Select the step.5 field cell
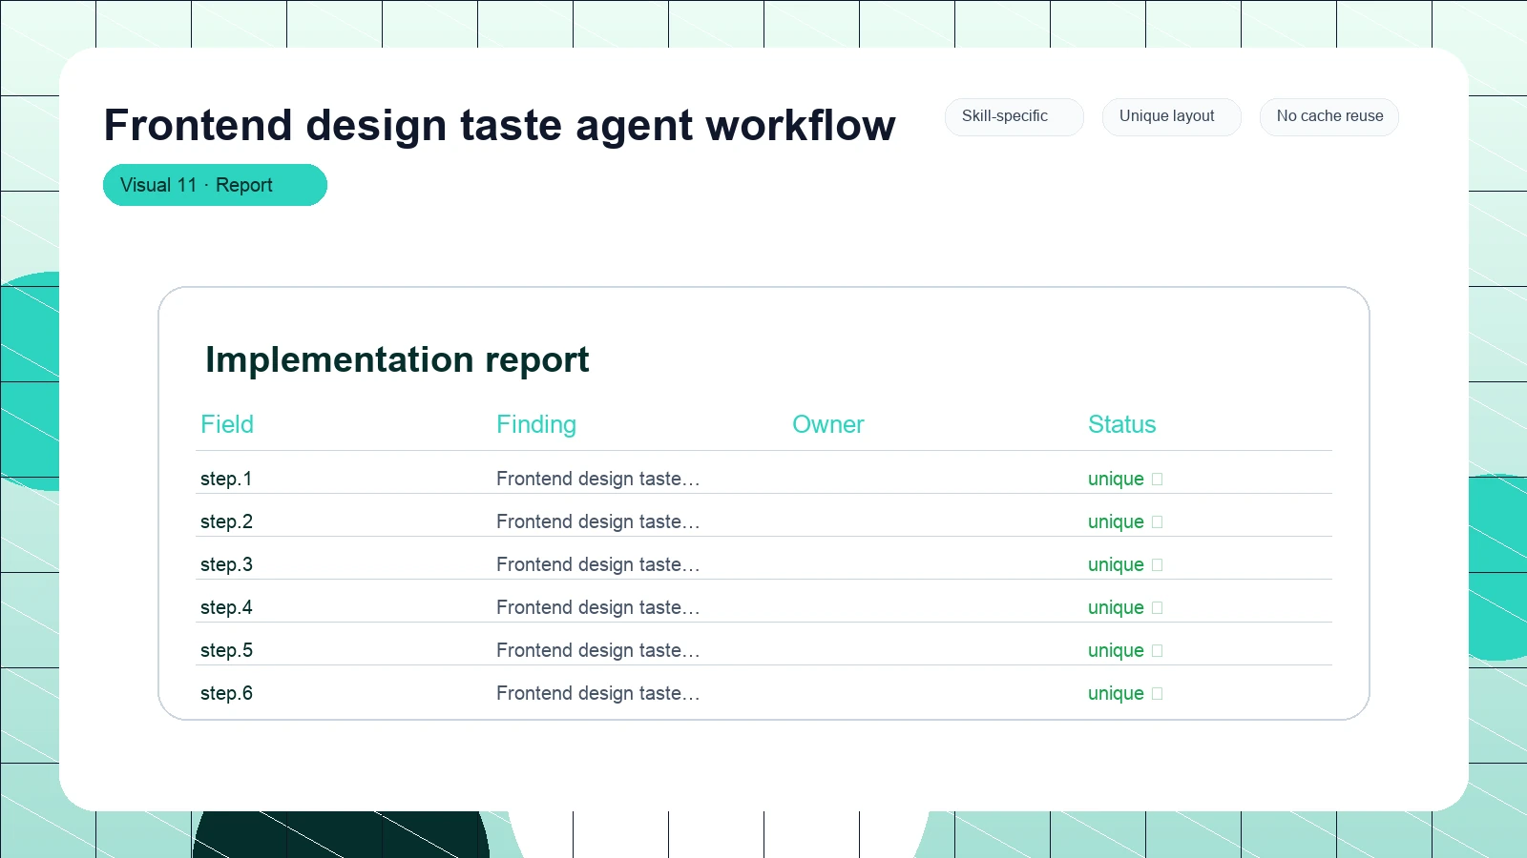This screenshot has width=1527, height=858. 226,650
